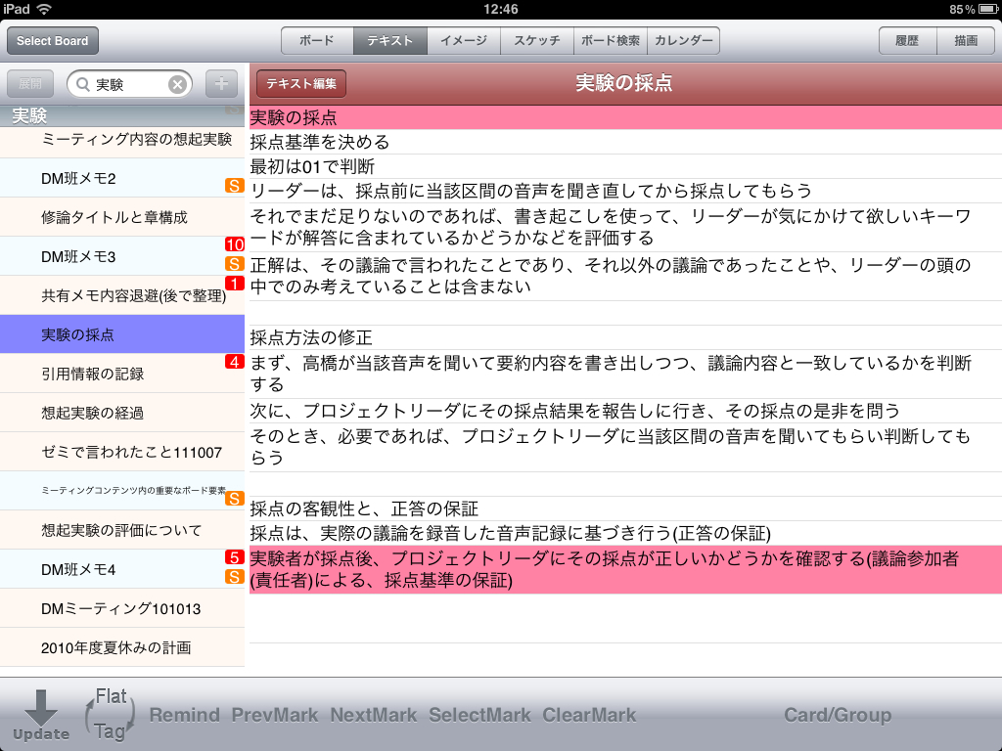1002x751 pixels.
Task: Toggle Card/Group view mode
Action: pyautogui.click(x=837, y=715)
